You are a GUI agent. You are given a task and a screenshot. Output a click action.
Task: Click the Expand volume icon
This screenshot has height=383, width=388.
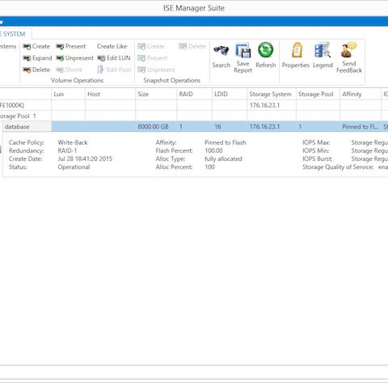[x=27, y=58]
